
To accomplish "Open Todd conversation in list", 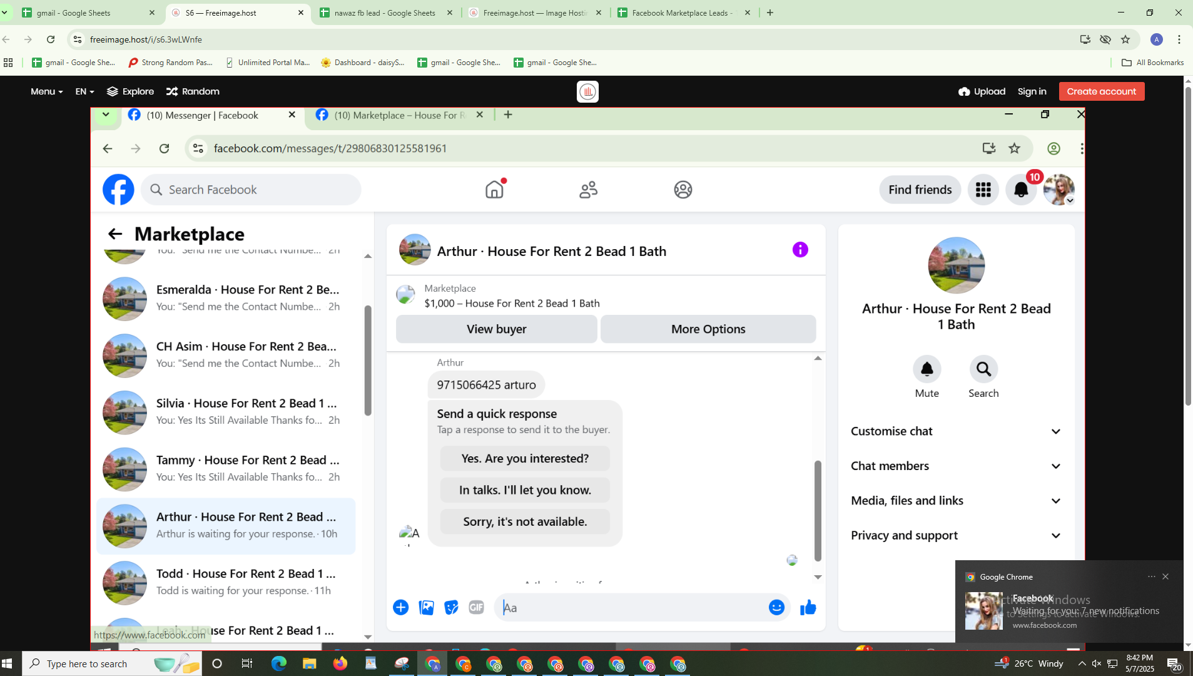I will click(x=226, y=583).
